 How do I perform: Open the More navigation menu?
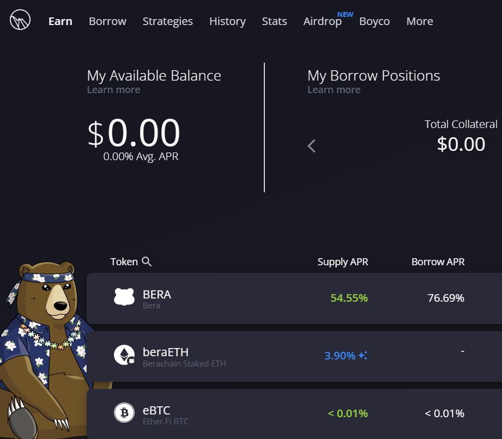pyautogui.click(x=420, y=21)
